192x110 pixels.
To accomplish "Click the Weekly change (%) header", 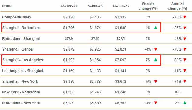I will tap(148, 6).
